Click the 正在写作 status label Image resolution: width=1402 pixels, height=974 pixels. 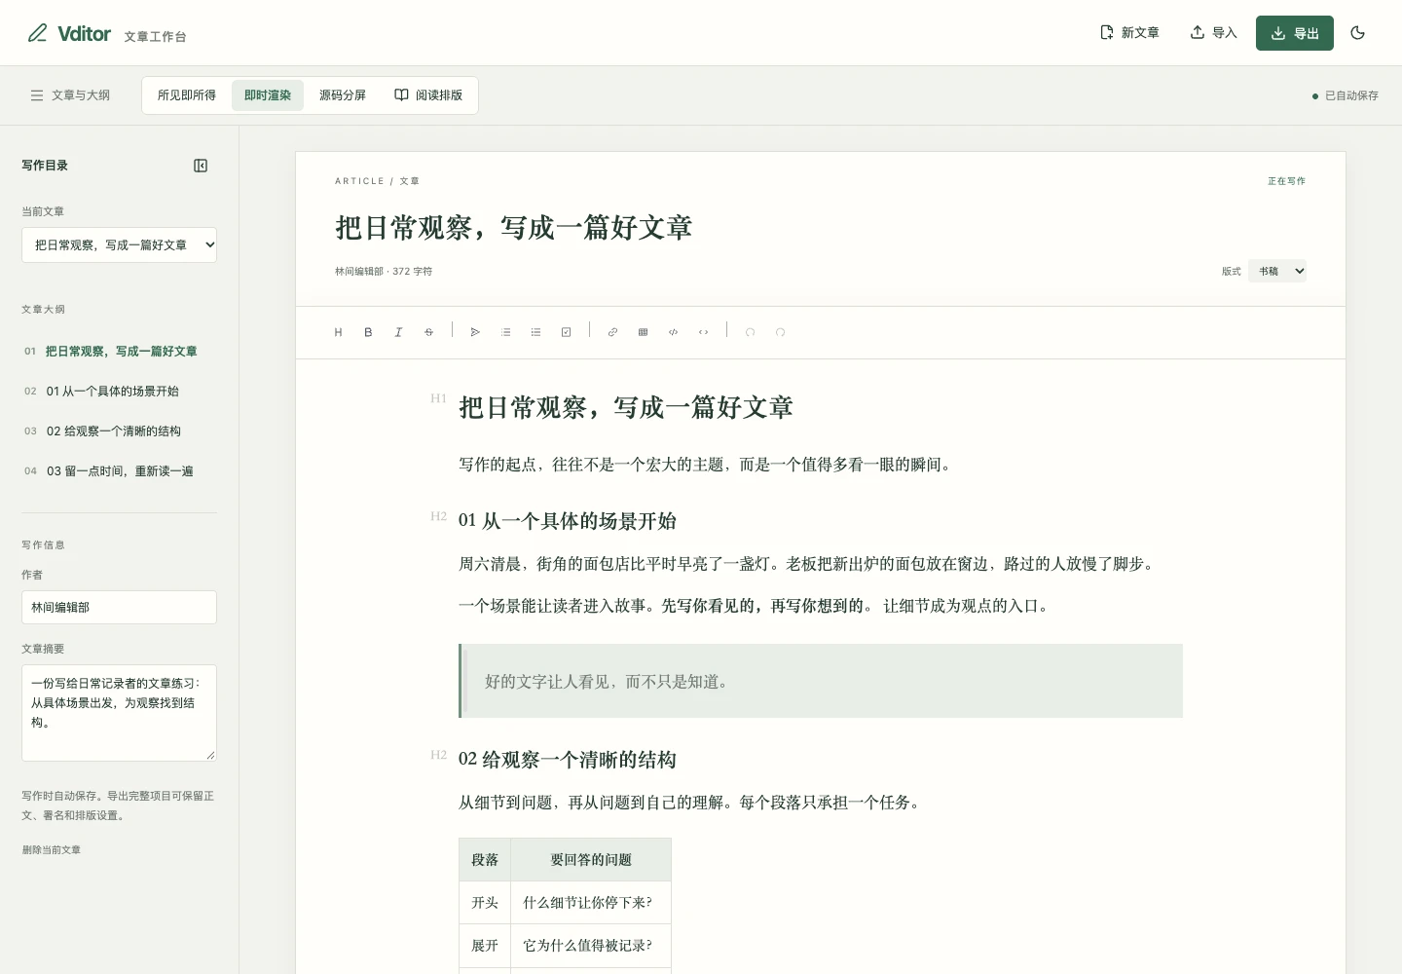tap(1286, 181)
